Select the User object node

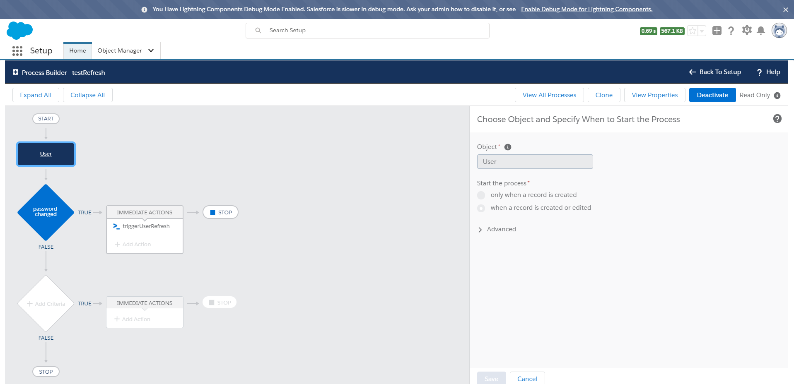(46, 154)
